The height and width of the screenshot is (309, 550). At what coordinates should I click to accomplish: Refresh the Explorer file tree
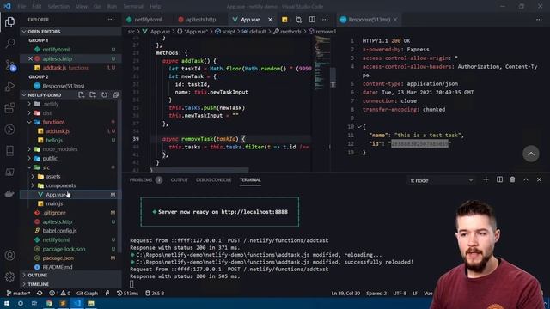[104, 95]
